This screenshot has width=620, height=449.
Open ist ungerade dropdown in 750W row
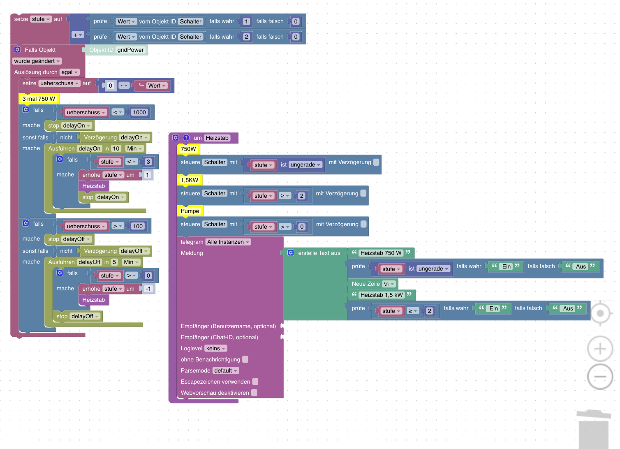pyautogui.click(x=306, y=164)
